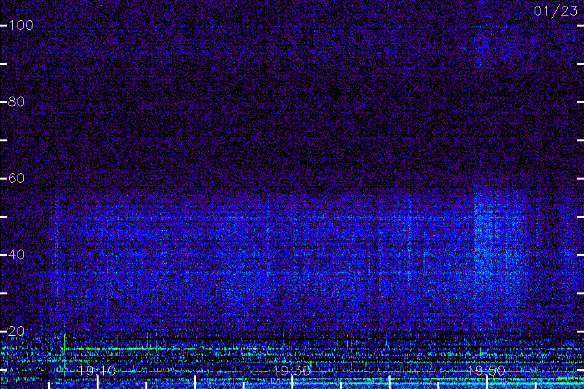Viewport: 584px width, 389px height.
Task: Click the 80 frequency axis label
Action: (x=16, y=102)
